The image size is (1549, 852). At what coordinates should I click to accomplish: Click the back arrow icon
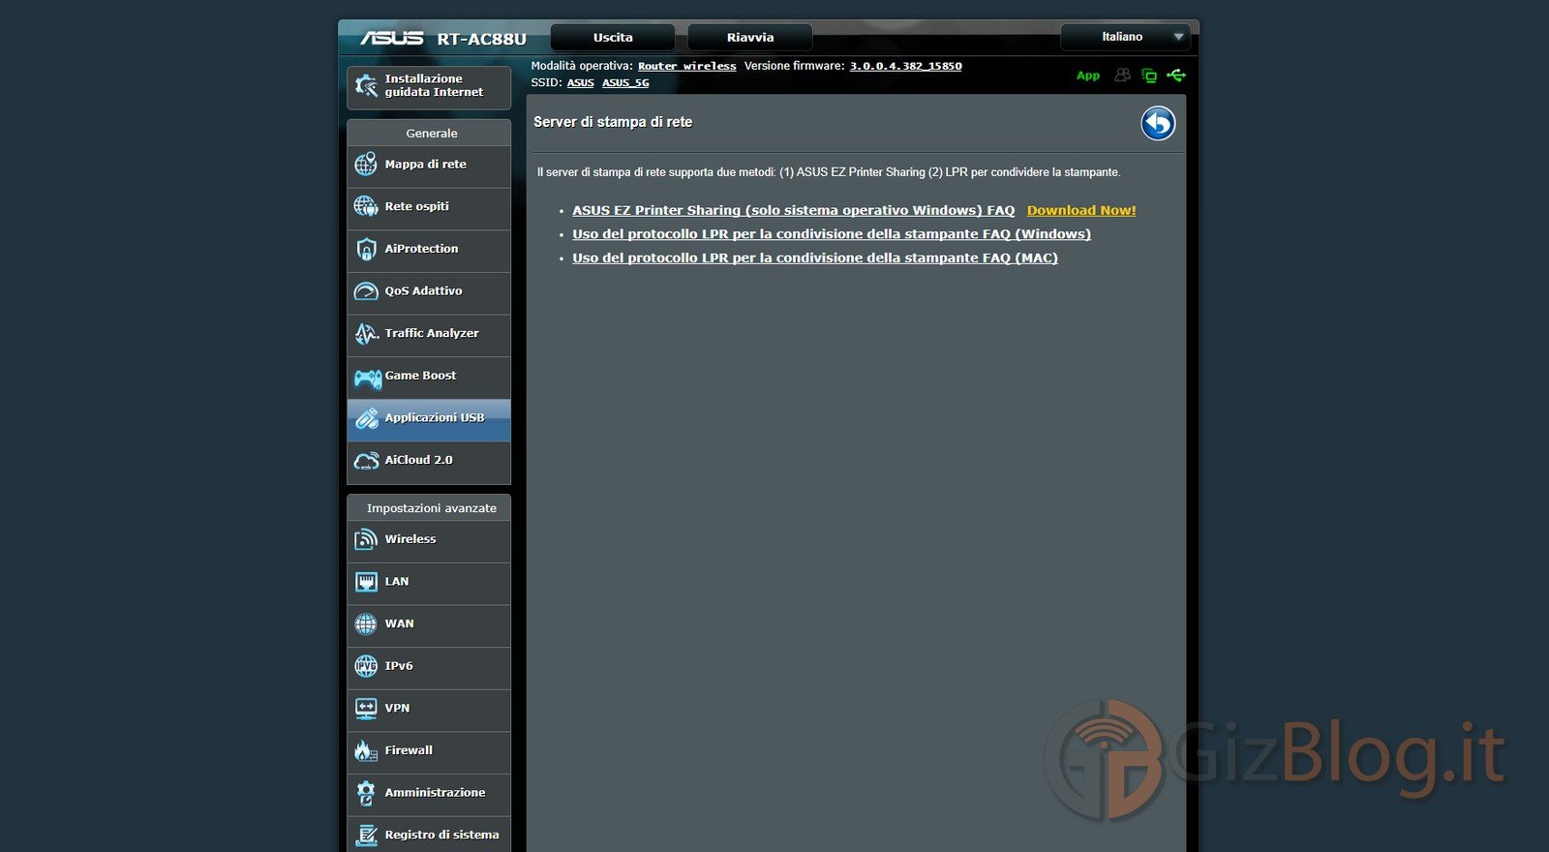[1158, 123]
